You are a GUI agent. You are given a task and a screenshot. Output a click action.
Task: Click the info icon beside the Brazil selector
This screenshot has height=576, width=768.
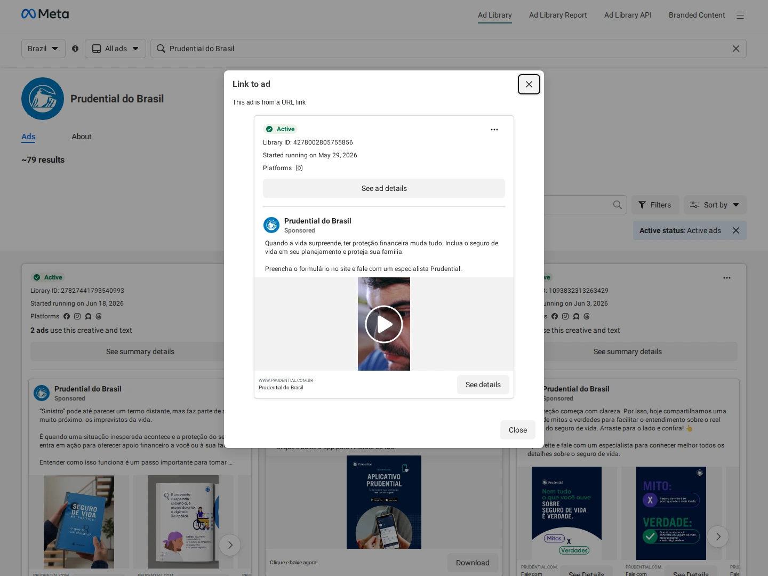point(75,49)
